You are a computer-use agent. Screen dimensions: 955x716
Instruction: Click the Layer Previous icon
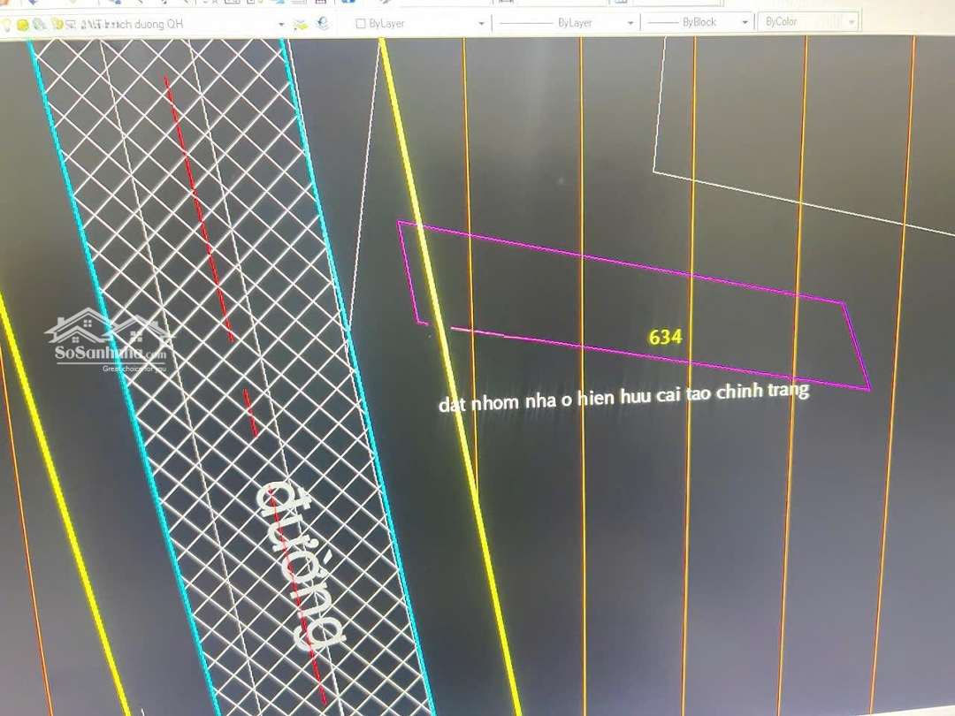(x=323, y=24)
